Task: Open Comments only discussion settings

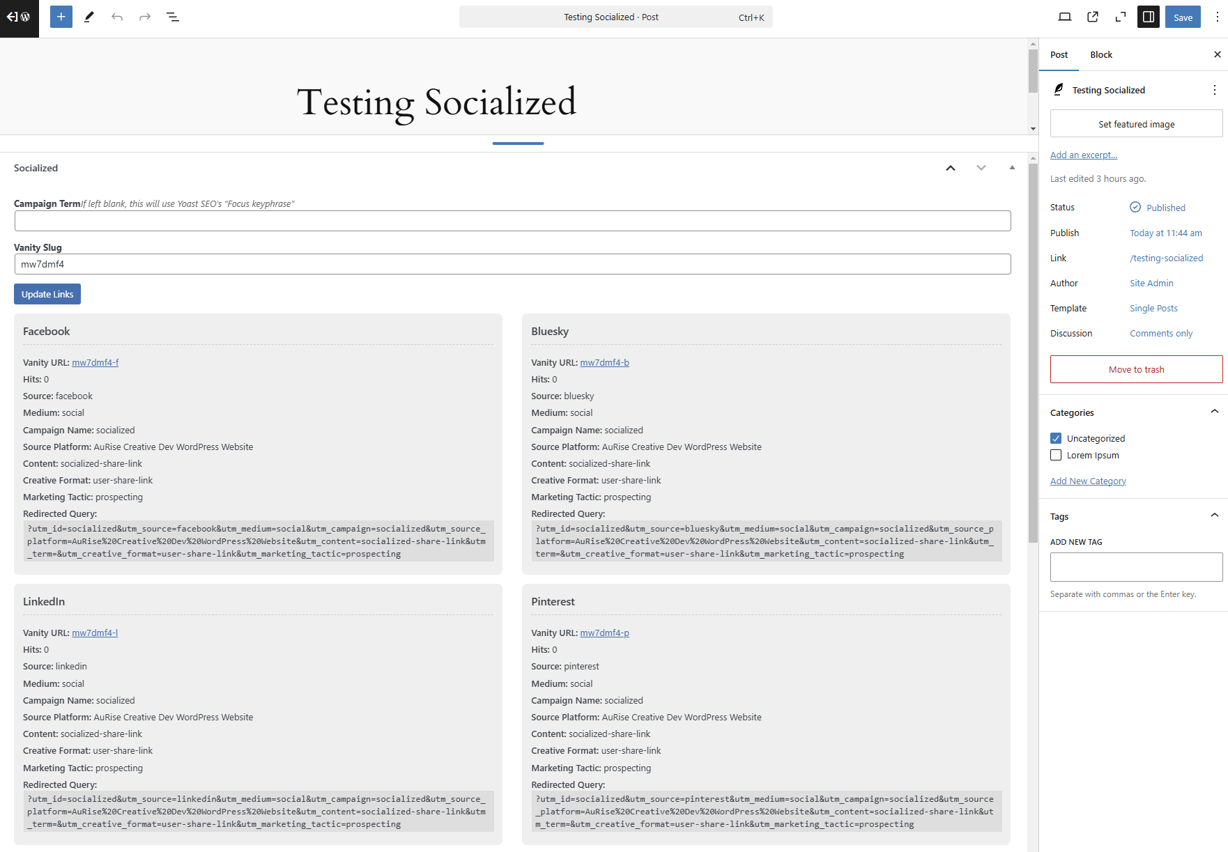Action: pyautogui.click(x=1161, y=333)
